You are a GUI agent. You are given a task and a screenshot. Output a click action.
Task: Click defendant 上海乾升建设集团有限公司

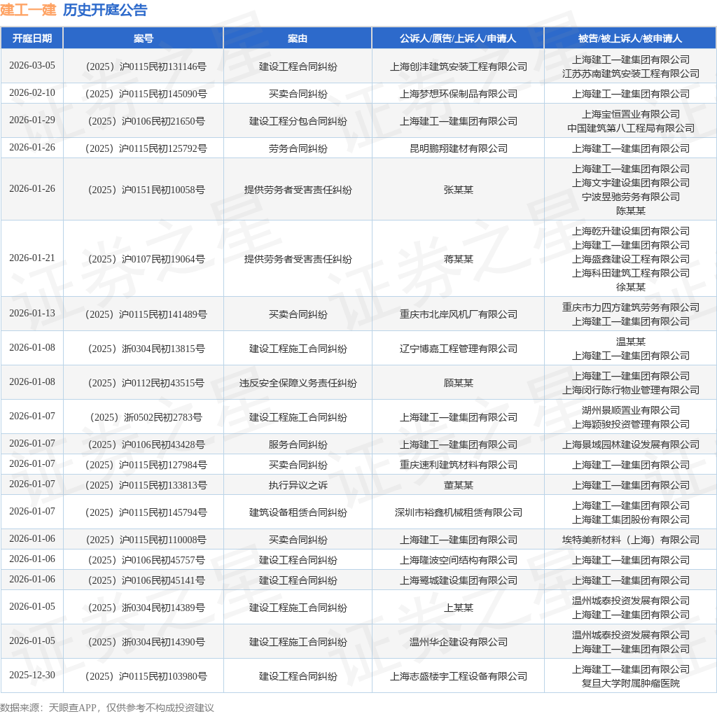[x=631, y=231]
